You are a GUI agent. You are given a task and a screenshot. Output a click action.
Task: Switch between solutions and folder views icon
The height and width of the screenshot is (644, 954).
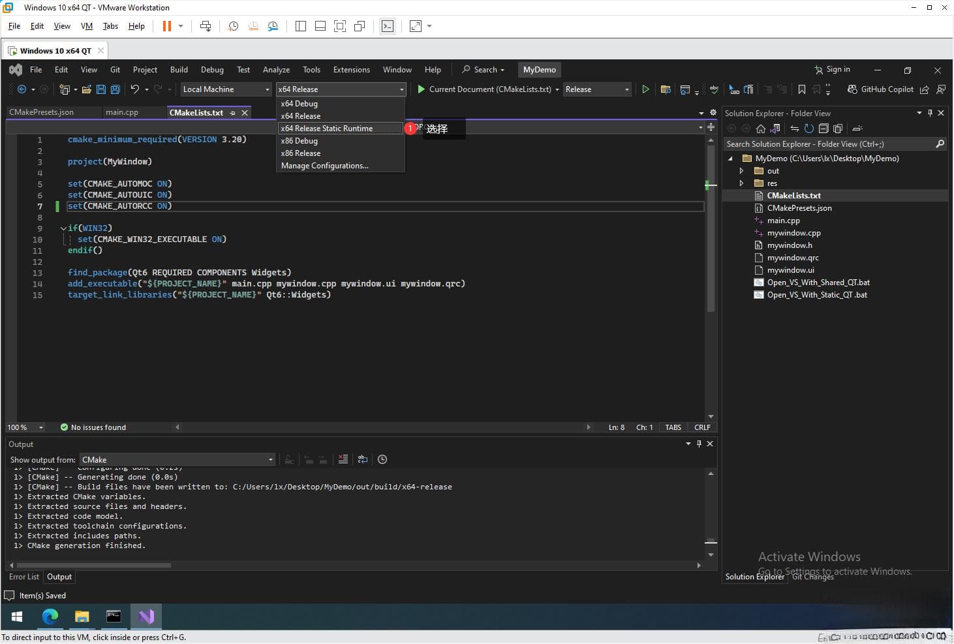pyautogui.click(x=775, y=129)
